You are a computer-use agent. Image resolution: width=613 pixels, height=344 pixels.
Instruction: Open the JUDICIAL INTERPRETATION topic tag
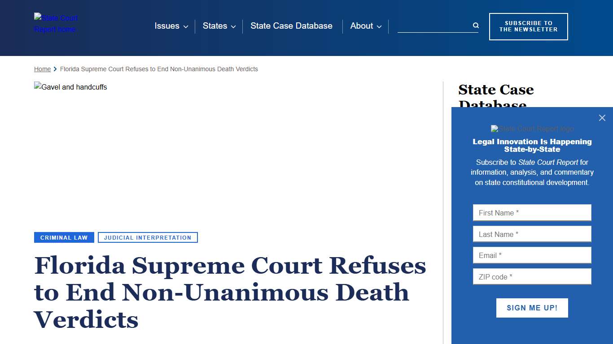pyautogui.click(x=148, y=237)
